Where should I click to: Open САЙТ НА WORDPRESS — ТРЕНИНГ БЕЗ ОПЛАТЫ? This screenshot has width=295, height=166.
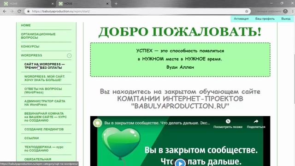(44, 66)
